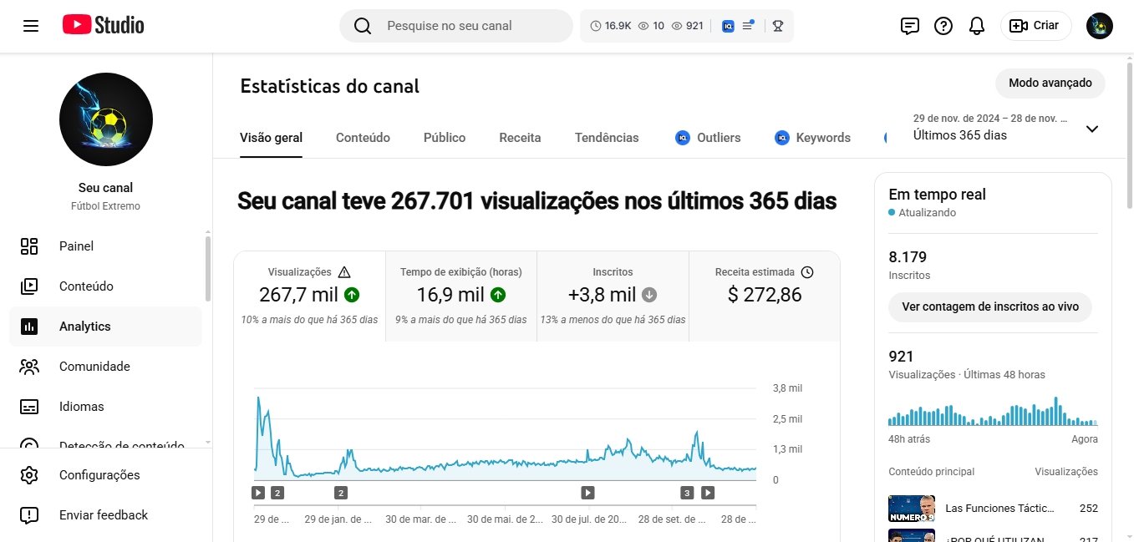Click the left sidebar scrollbar thumb
The height and width of the screenshot is (542, 1134).
pos(208,269)
